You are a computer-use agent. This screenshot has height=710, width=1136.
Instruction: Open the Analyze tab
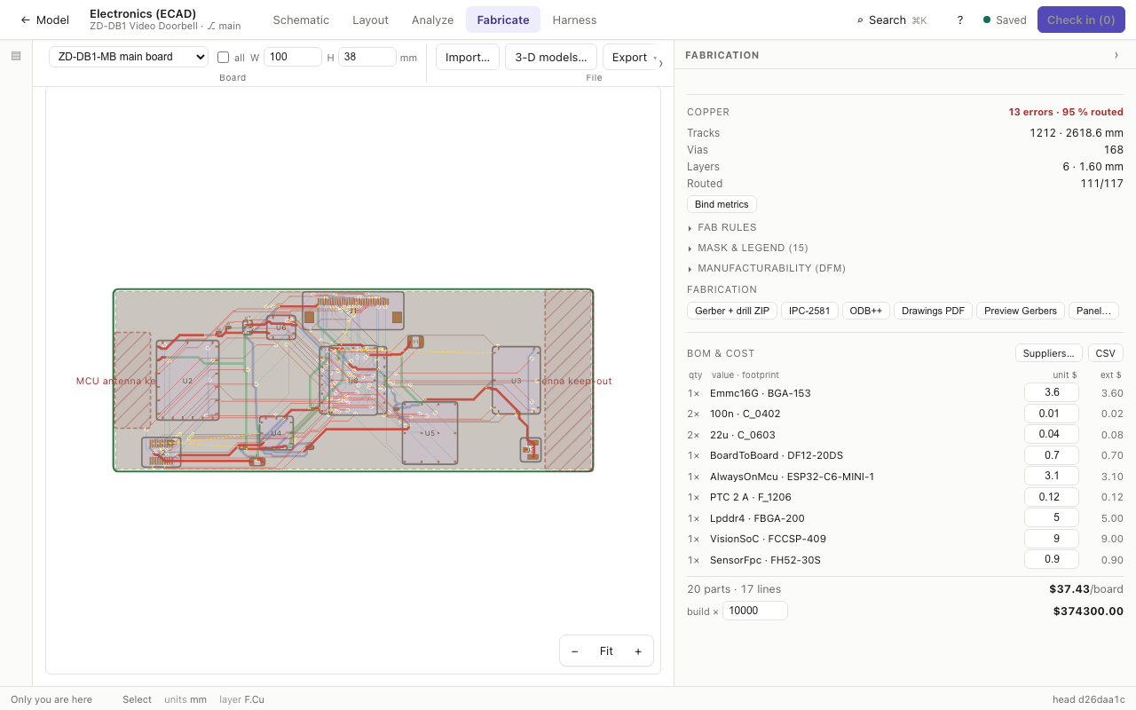(x=432, y=20)
